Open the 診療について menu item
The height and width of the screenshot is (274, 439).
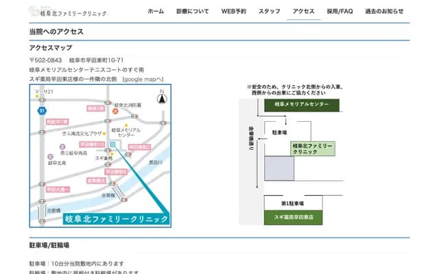[x=192, y=12]
